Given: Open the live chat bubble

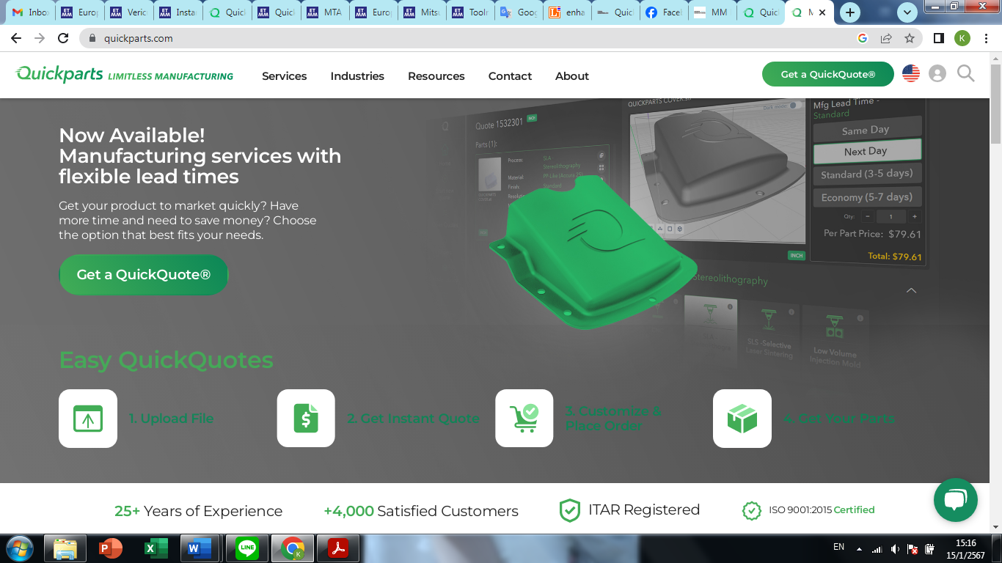Looking at the screenshot, I should 956,500.
